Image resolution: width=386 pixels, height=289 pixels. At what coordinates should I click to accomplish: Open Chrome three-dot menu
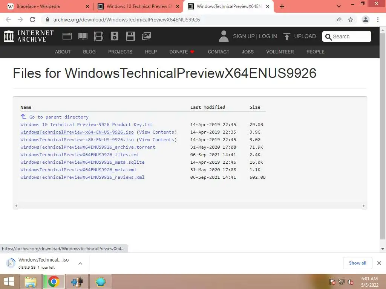378,20
